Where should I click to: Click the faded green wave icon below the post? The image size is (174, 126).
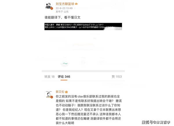coord(65,63)
